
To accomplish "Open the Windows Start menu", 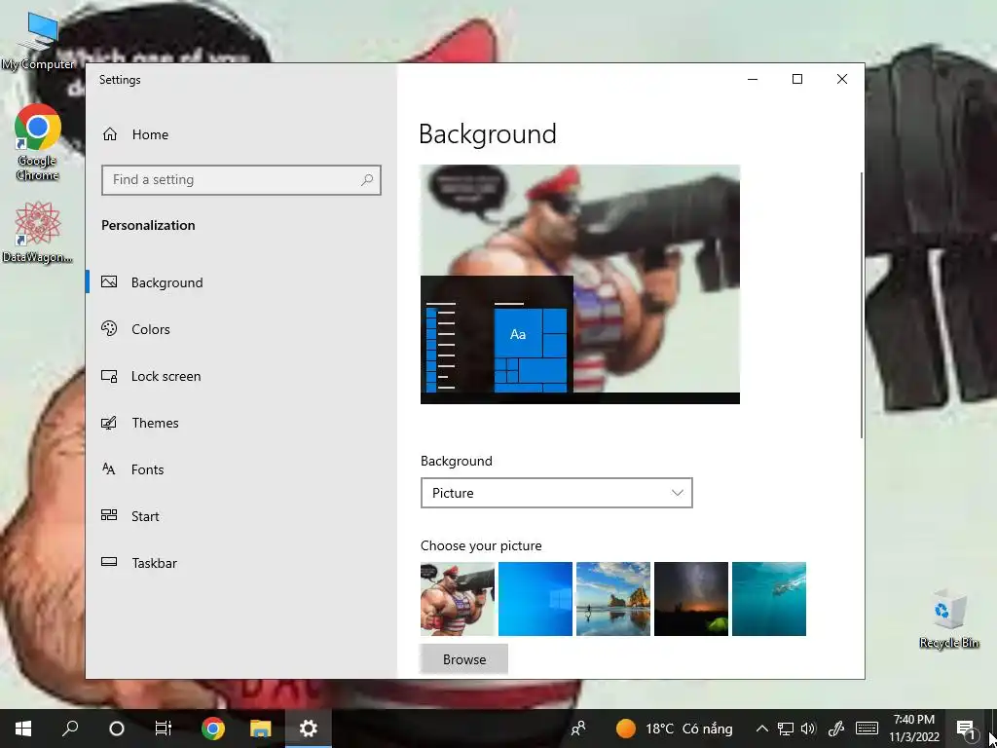I will click(x=23, y=729).
